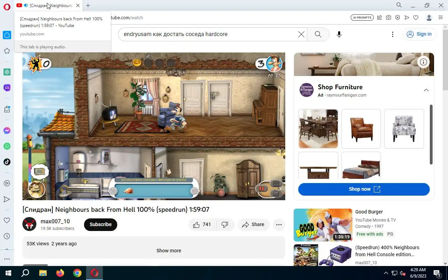Subscribe to the max007_10 channel

click(100, 224)
